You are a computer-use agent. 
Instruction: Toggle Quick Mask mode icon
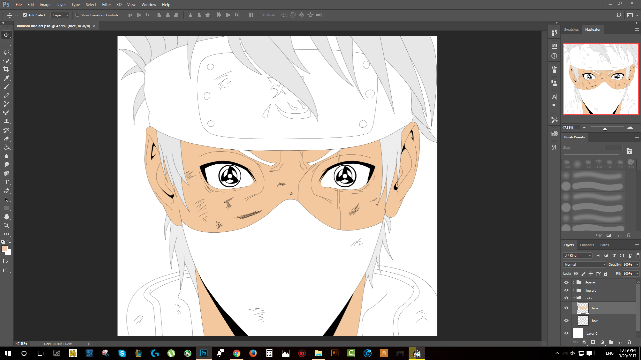[x=6, y=261]
